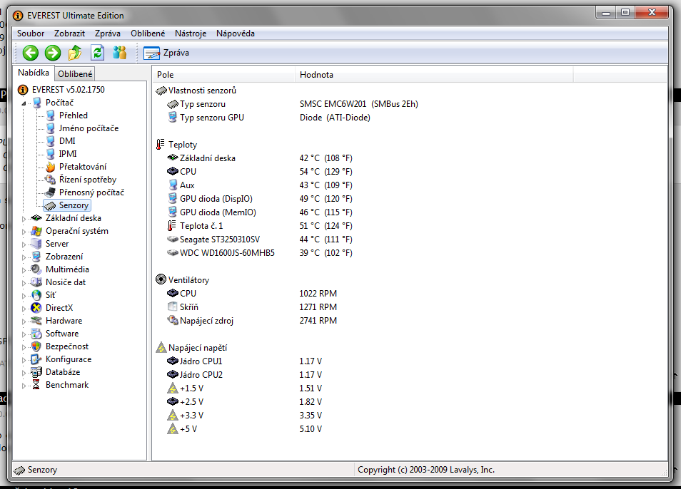This screenshot has height=489, width=681.
Task: Expand the Síť tree node
Action: tap(24, 296)
